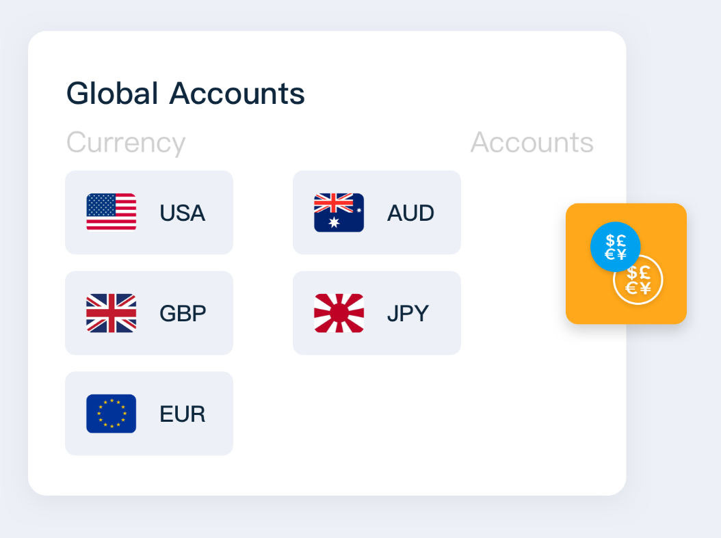Click the Currency column header
The image size is (721, 538).
pyautogui.click(x=126, y=142)
